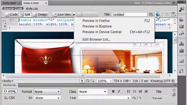Click the PROPERTIES panel tab
The image size is (187, 105).
(10, 85)
